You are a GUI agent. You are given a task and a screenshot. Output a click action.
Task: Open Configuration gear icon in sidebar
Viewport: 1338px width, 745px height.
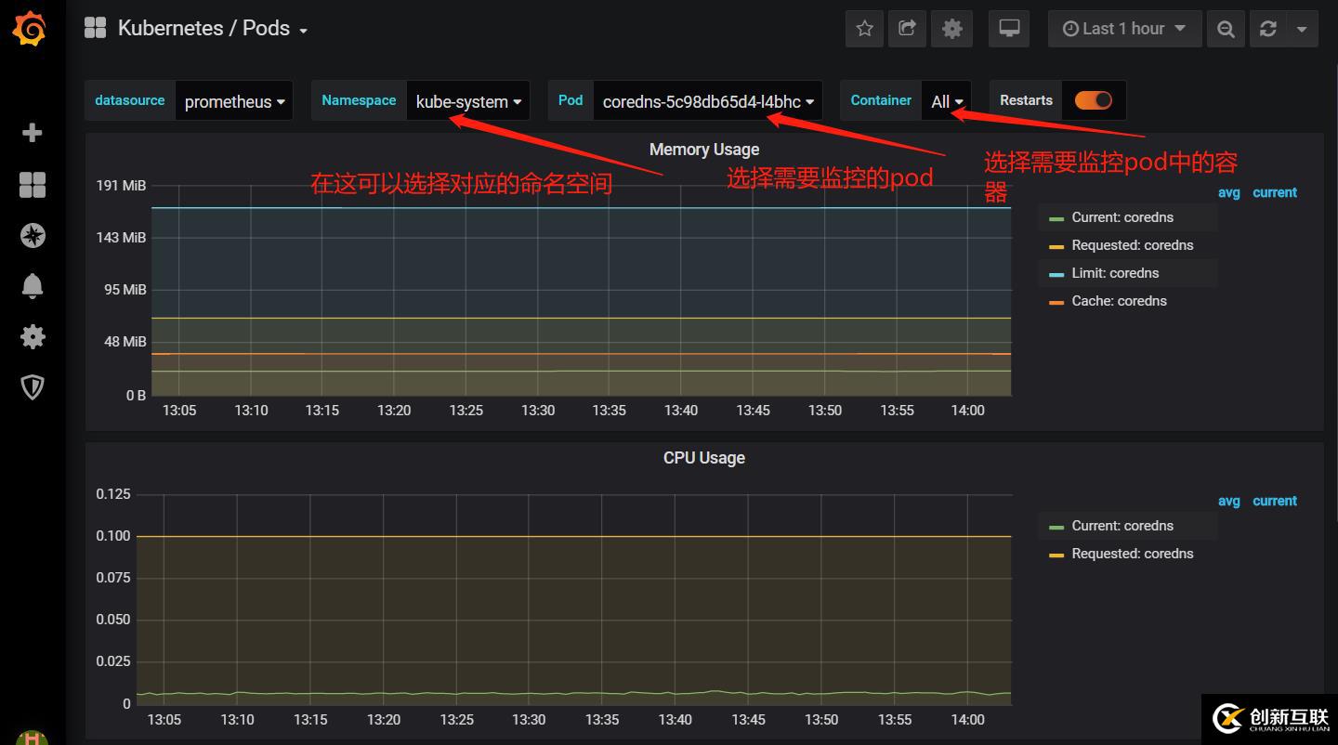tap(33, 336)
